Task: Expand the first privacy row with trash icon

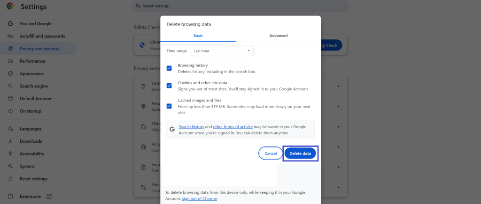Action: [338, 87]
